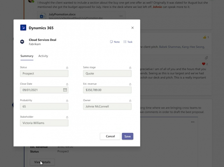This screenshot has height=167, width=224.
Task: Click the Probability field showing 65
Action: pyautogui.click(x=44, y=106)
